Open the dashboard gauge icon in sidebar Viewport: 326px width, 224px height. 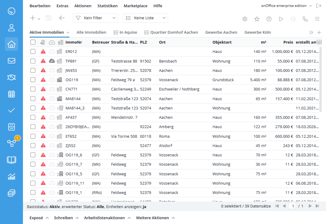11,11
